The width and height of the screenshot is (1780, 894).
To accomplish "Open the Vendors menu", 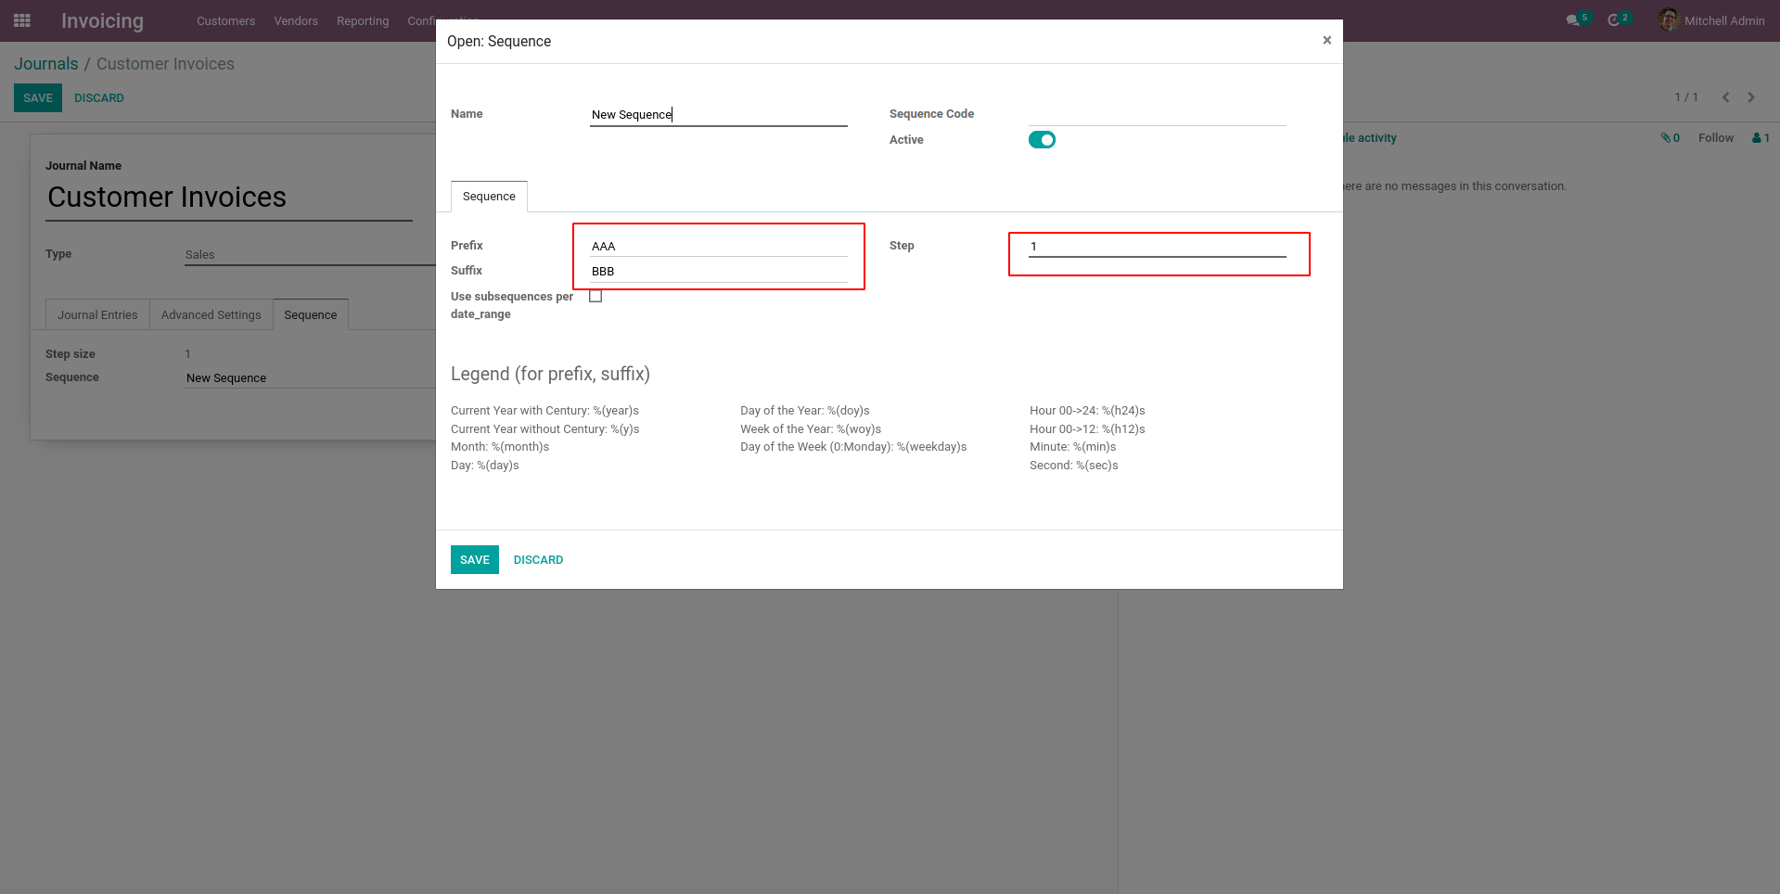I will point(296,20).
